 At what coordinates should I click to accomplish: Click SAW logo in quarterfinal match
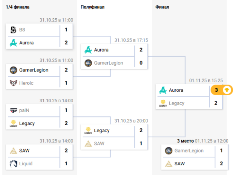tap(13, 150)
